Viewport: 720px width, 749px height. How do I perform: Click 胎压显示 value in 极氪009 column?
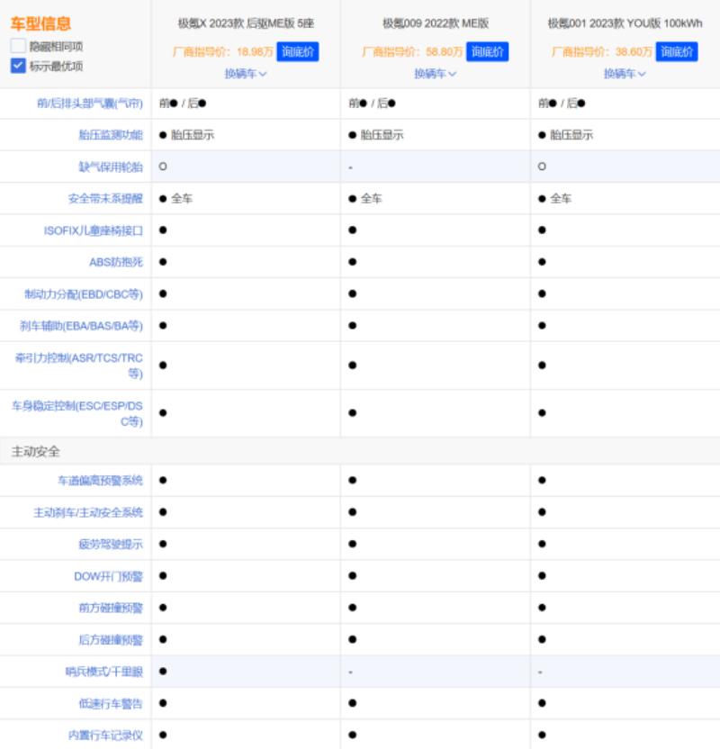[x=382, y=135]
